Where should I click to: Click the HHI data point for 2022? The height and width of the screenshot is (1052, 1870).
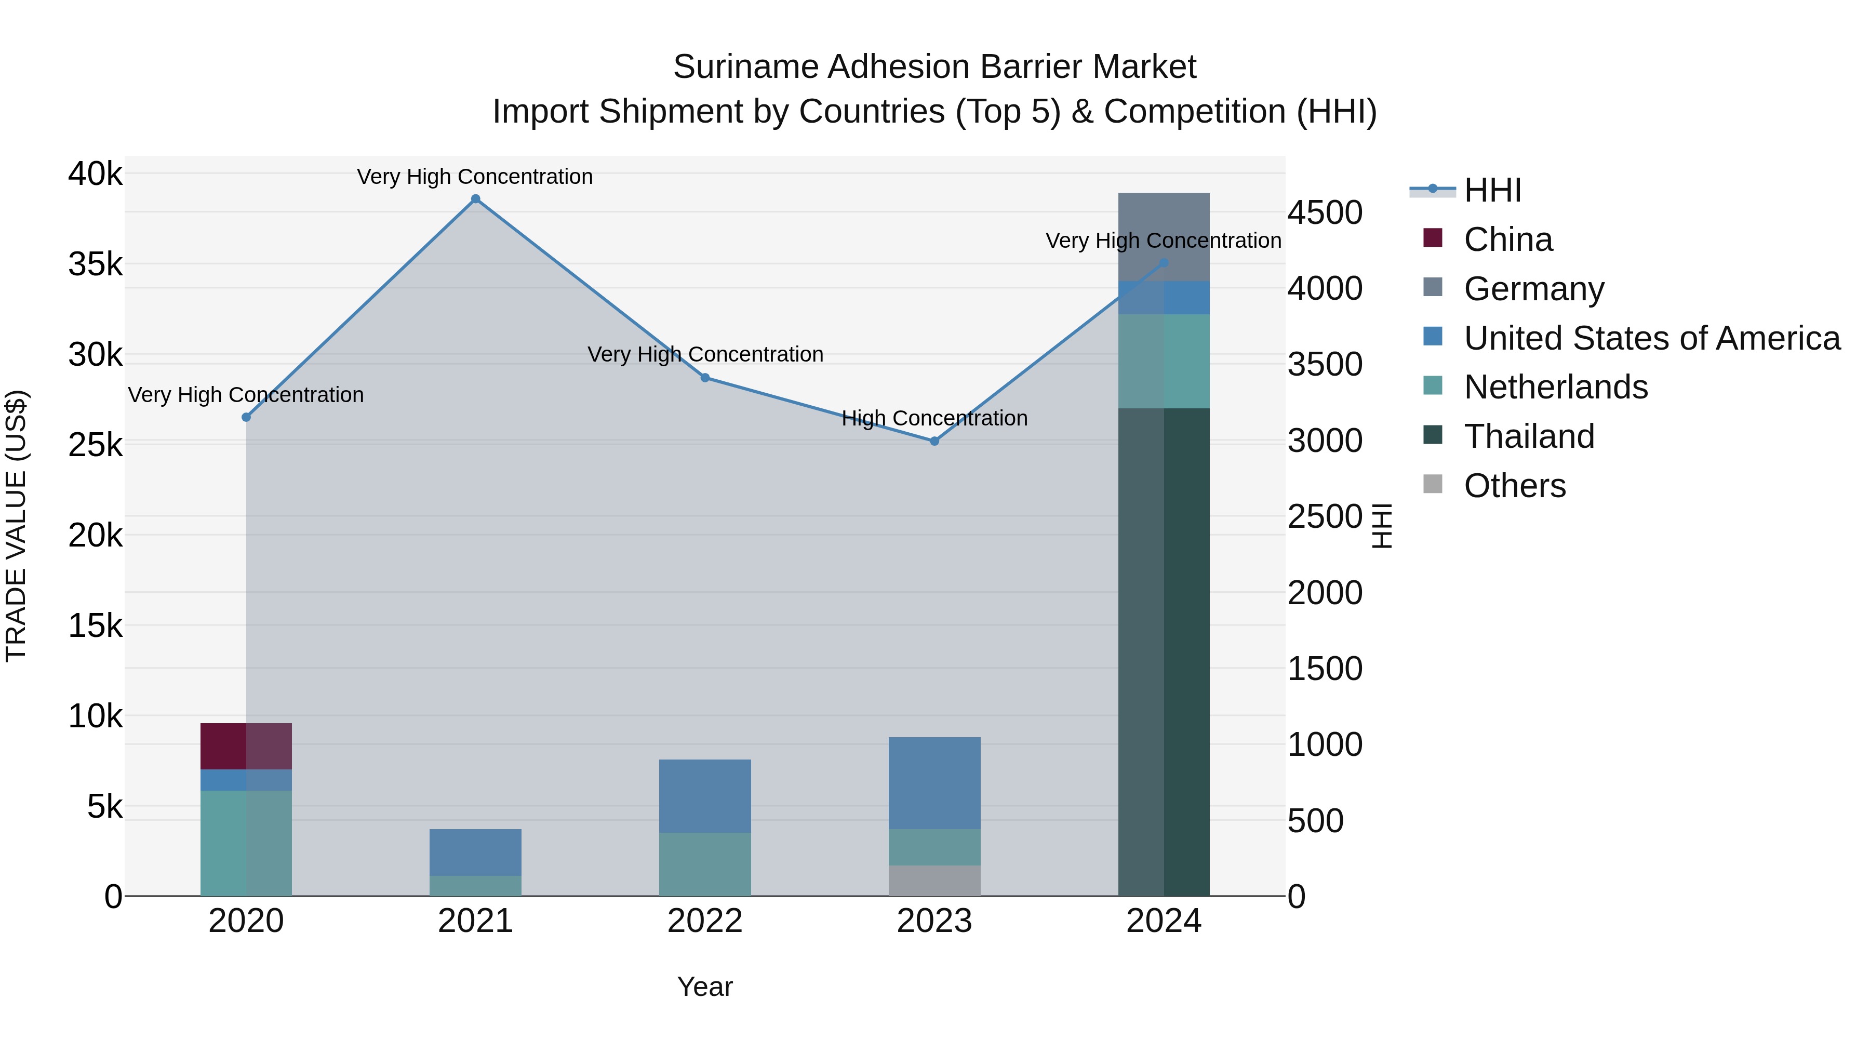(x=705, y=378)
